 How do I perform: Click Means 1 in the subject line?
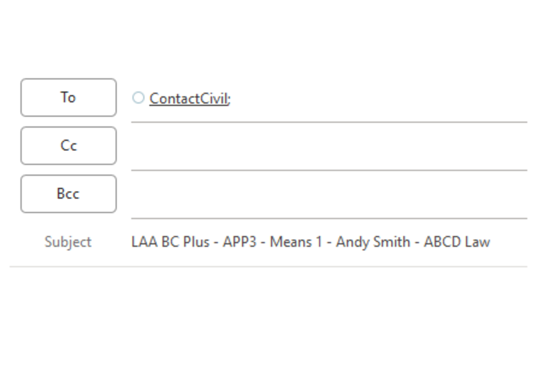click(295, 242)
